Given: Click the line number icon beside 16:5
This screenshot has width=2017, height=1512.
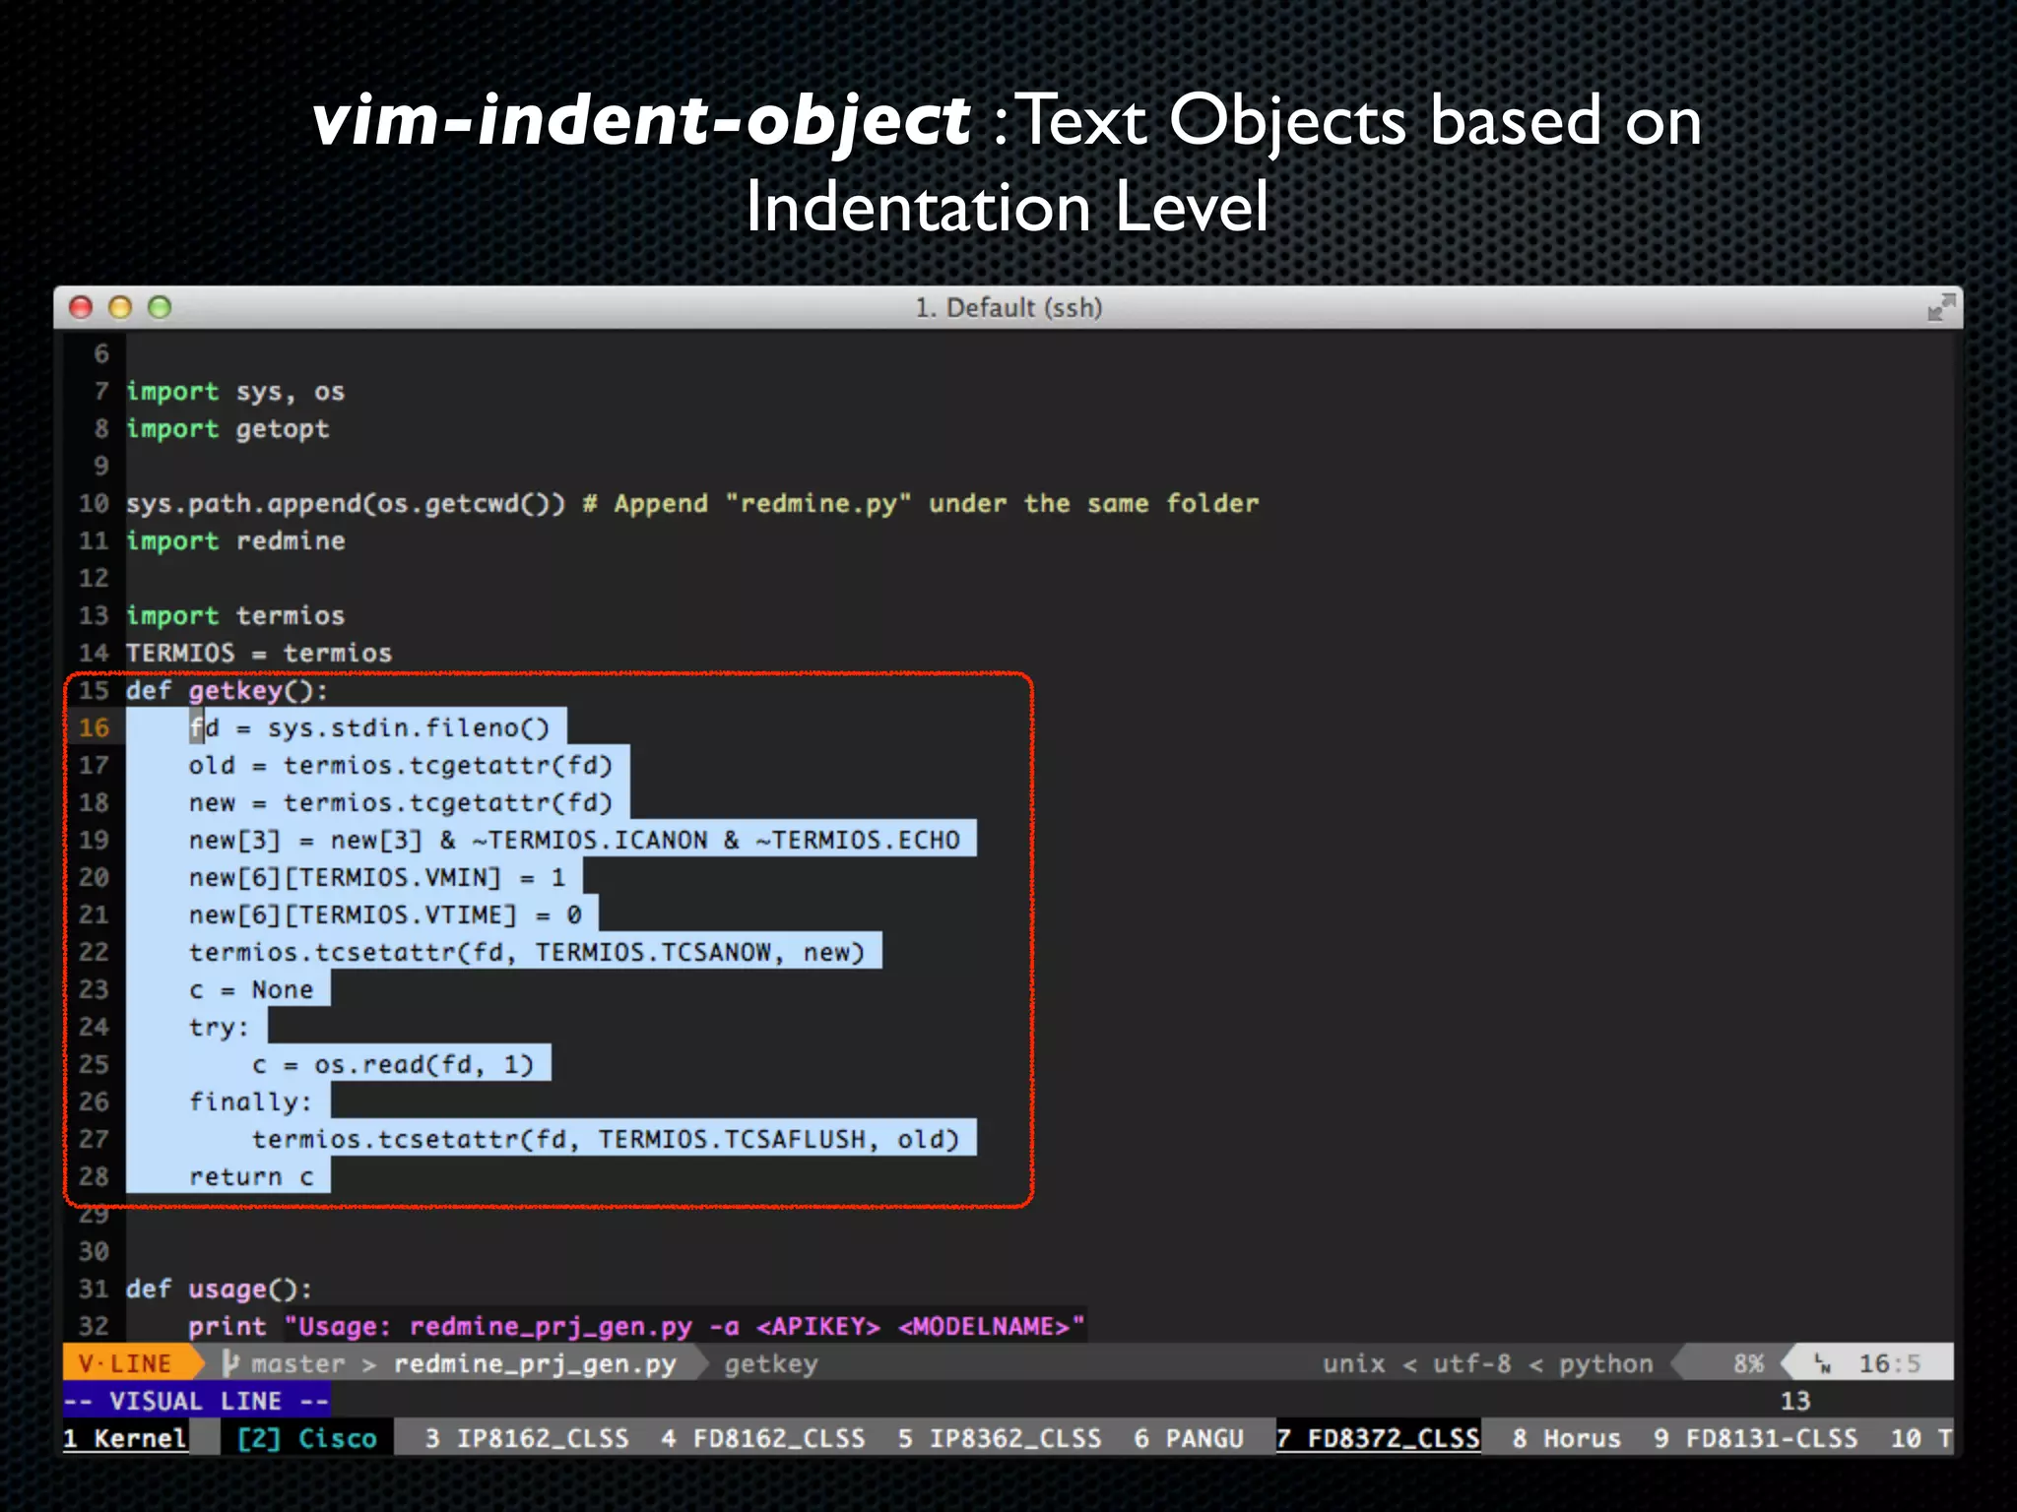Looking at the screenshot, I should pyautogui.click(x=1823, y=1364).
